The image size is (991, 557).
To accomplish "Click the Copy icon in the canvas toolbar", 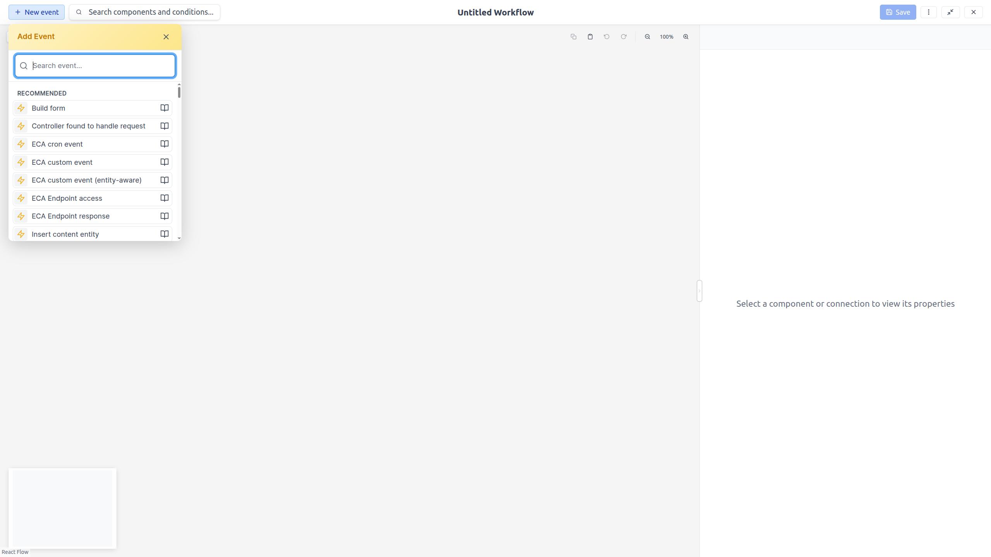I will coord(573,36).
